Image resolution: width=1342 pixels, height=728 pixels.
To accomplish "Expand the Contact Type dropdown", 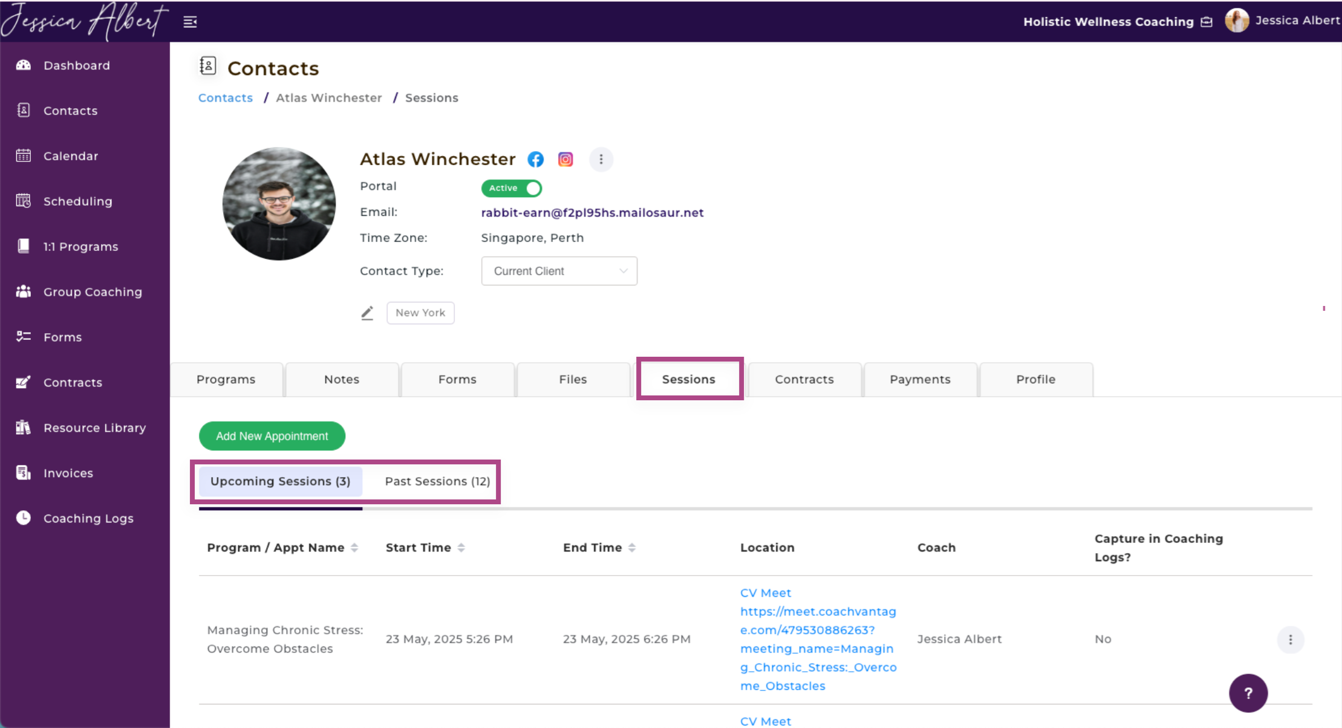I will (x=559, y=271).
